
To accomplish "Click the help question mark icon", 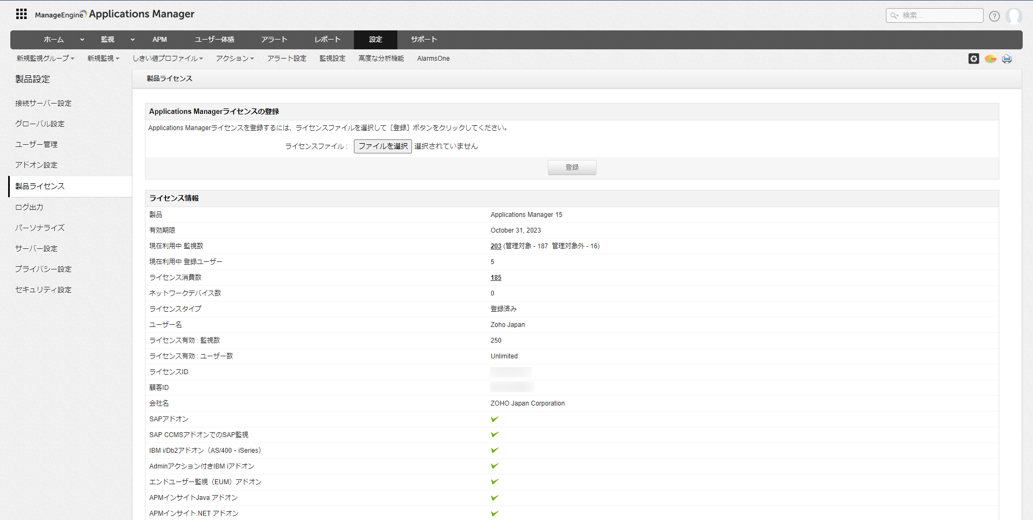I will click(994, 16).
